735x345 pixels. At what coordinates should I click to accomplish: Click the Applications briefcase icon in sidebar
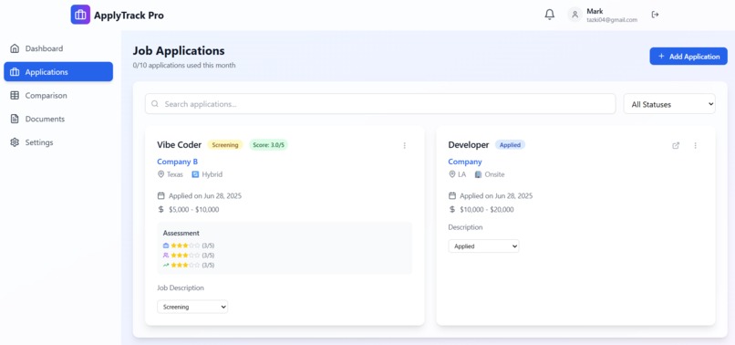(15, 72)
